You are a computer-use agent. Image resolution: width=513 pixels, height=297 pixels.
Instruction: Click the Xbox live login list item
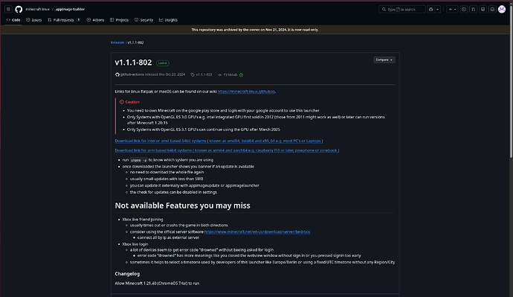tap(135, 244)
